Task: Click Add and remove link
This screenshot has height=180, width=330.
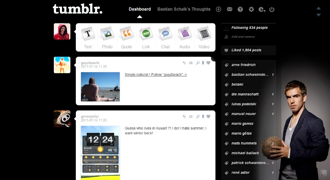Action: pos(243,37)
